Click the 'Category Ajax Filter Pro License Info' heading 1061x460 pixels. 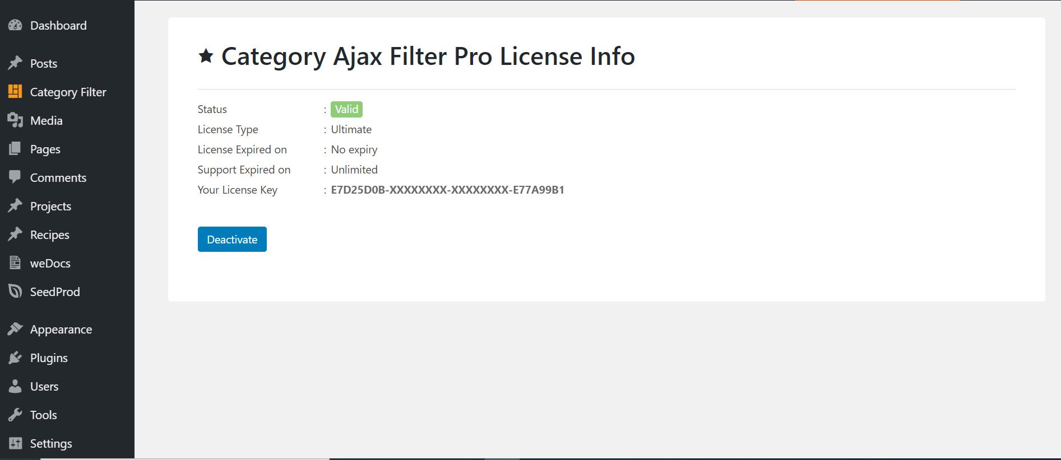coord(428,56)
